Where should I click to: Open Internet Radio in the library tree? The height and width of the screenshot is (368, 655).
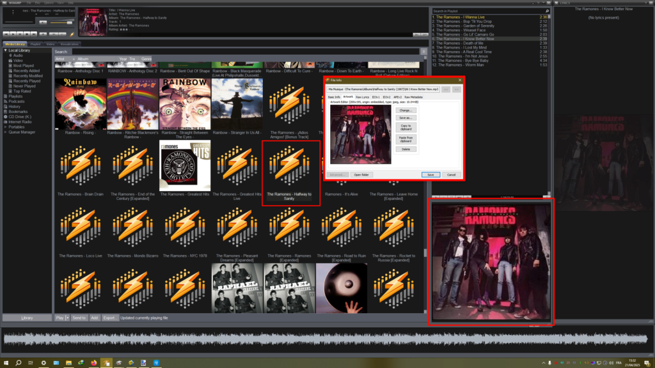tap(17, 122)
